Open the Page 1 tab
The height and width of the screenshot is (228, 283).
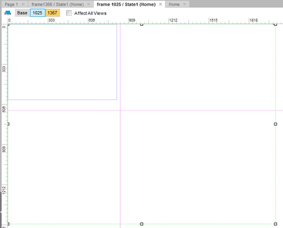click(12, 4)
